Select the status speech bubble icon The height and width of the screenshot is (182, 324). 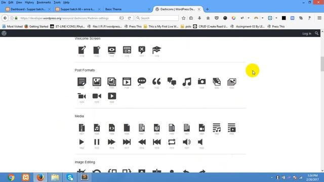(142, 82)
